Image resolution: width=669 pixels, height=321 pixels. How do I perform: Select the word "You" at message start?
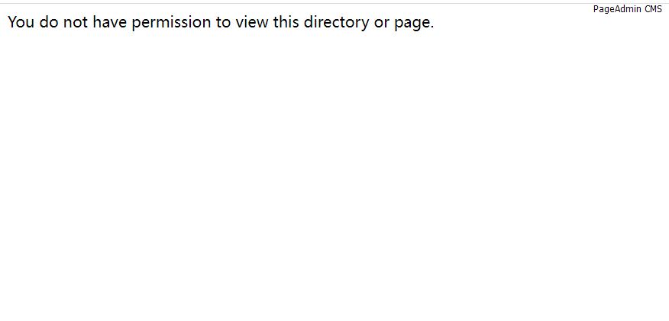coord(21,23)
